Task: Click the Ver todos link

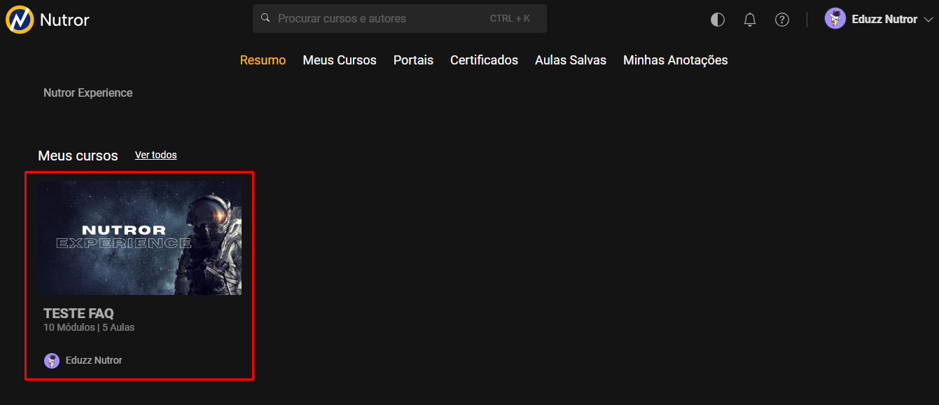Action: point(155,155)
